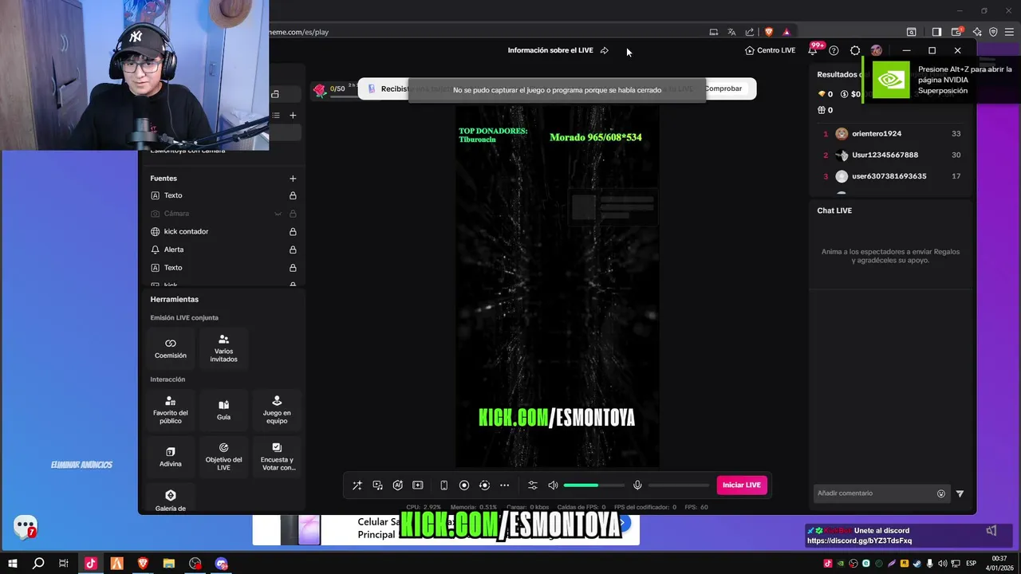Add a new source with Fuentes plus
This screenshot has height=574, width=1021.
tap(293, 179)
